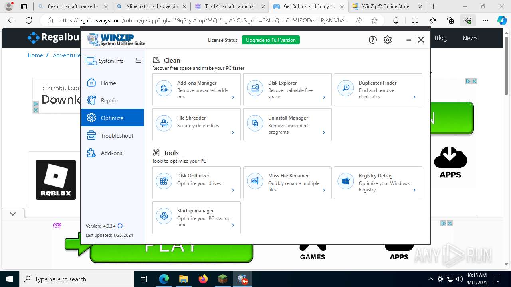Add page to favorites star icon
This screenshot has width=511, height=287.
374,20
